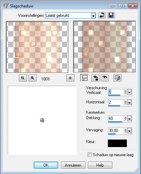Zoom out the preview with minus magnifier
The width and height of the screenshot is (141, 174).
pos(23,78)
